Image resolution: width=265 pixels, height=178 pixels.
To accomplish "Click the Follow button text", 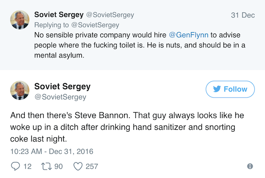I will coord(235,89).
